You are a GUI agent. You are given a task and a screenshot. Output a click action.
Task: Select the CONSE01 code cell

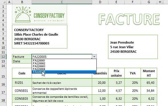(22, 91)
